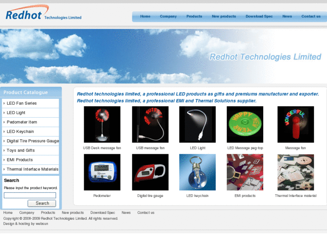Focus the product keyword search field
Screen dimensions: 327x245
pyautogui.click(x=30, y=195)
